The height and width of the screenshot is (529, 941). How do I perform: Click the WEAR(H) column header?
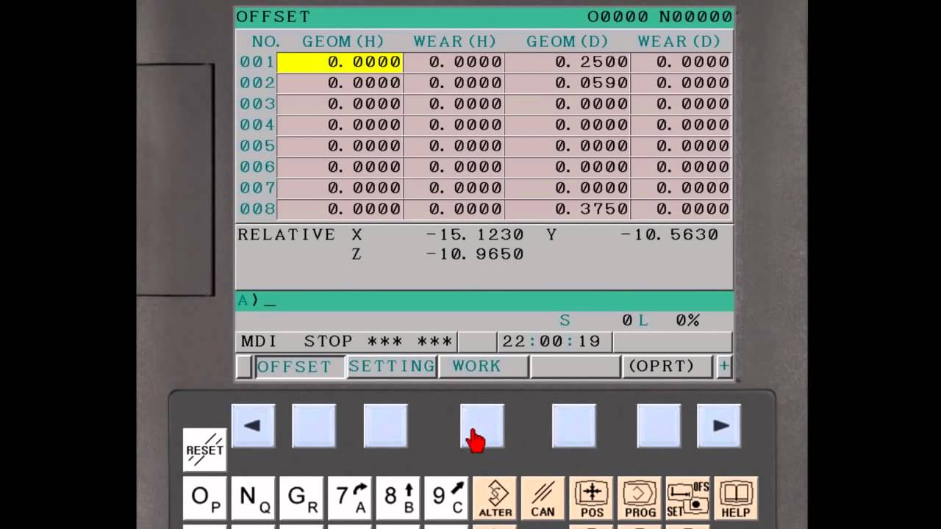click(x=455, y=42)
